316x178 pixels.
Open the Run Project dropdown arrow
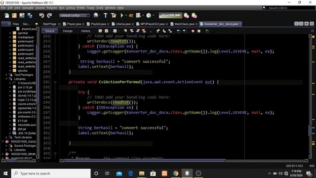[126, 15]
